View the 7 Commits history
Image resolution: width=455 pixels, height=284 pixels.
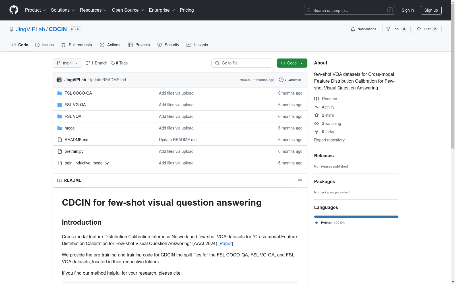pos(290,80)
